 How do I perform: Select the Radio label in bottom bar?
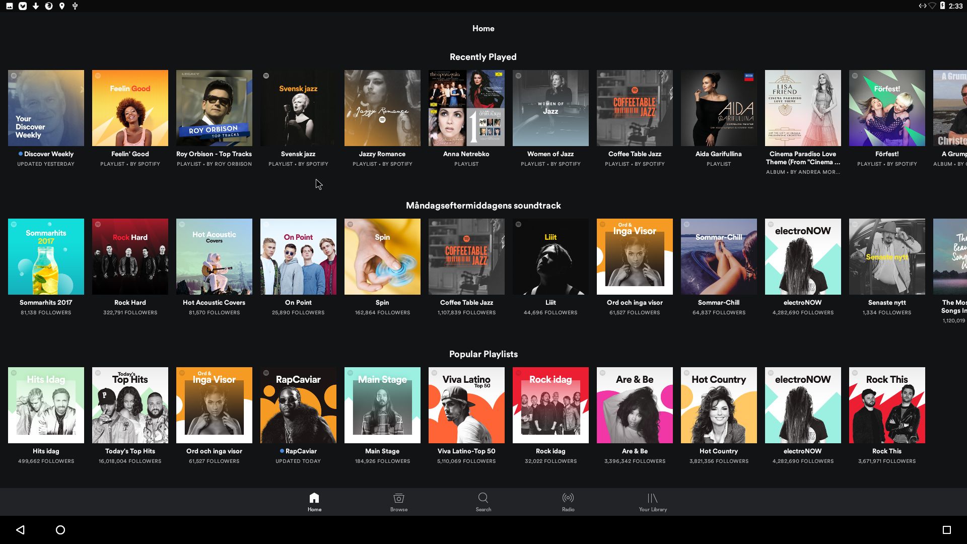pos(568,509)
